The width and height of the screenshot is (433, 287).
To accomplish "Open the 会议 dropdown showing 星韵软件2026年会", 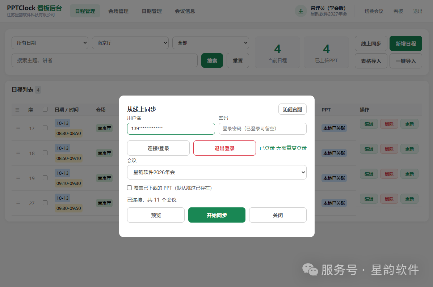I will pos(217,172).
